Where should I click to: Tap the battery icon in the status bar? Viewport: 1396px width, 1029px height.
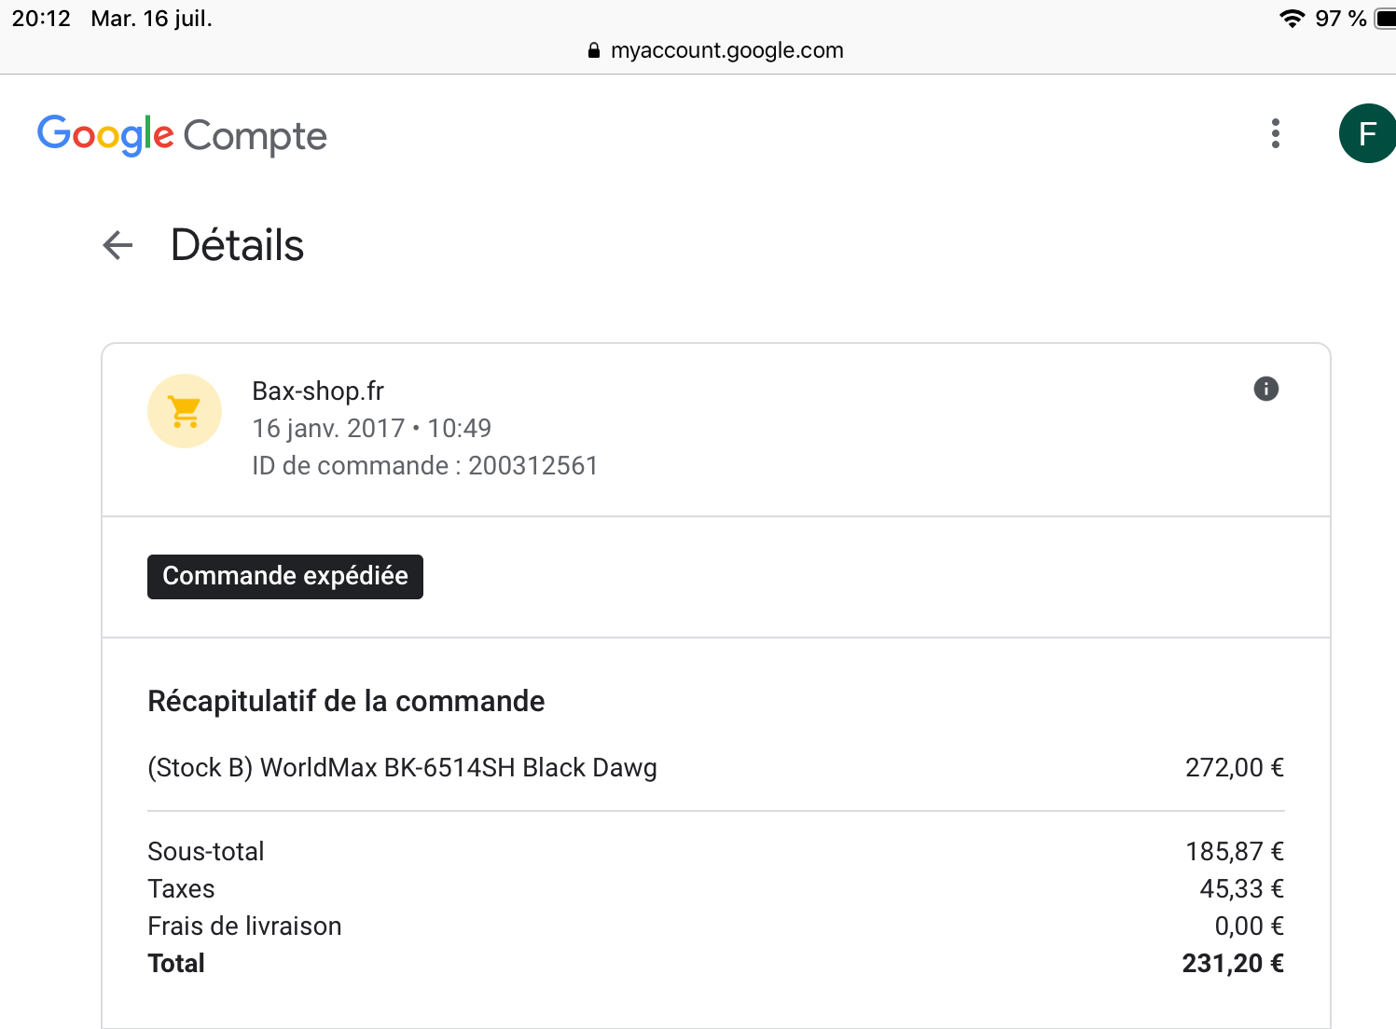1386,19
